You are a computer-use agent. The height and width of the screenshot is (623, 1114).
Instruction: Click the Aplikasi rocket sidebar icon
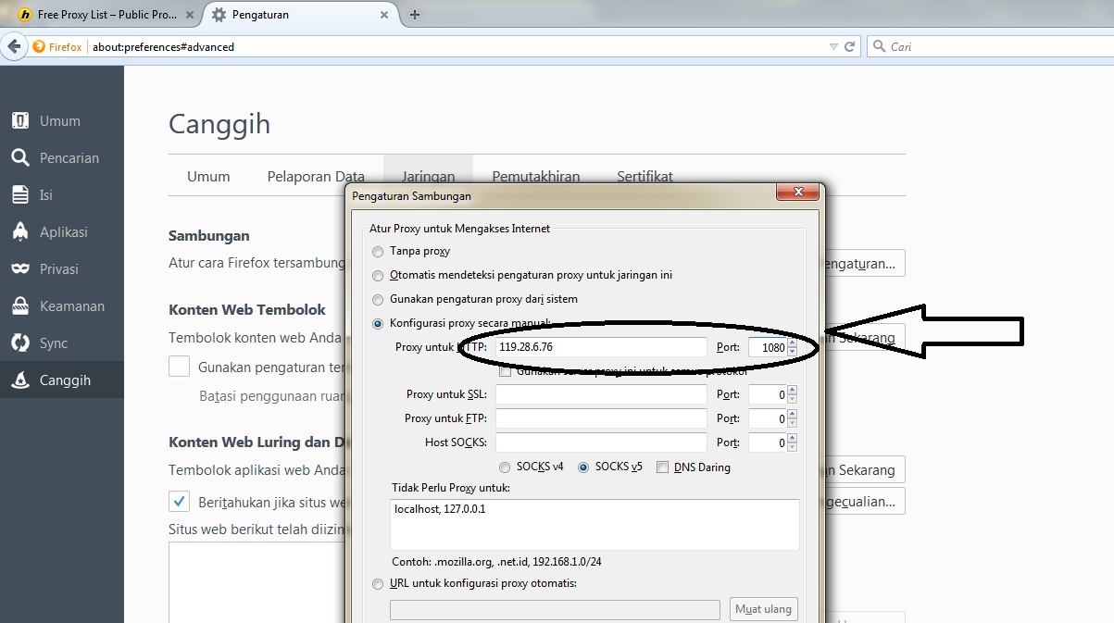click(20, 231)
